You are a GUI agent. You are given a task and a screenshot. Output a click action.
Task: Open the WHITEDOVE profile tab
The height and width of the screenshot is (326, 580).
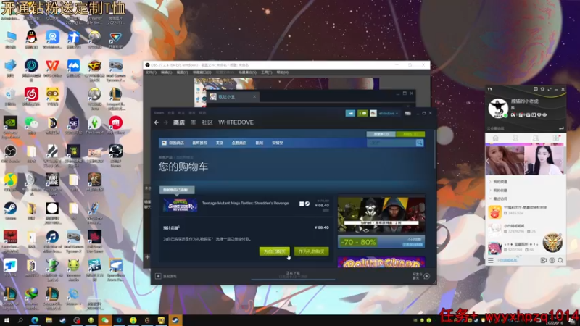[x=236, y=122]
